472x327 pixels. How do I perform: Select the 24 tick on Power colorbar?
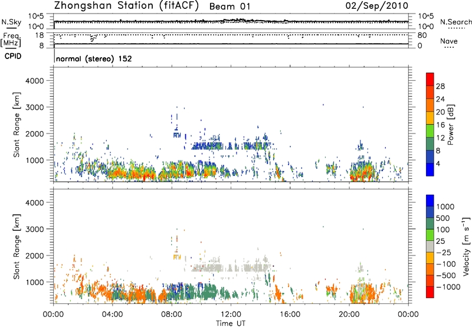pyautogui.click(x=440, y=99)
